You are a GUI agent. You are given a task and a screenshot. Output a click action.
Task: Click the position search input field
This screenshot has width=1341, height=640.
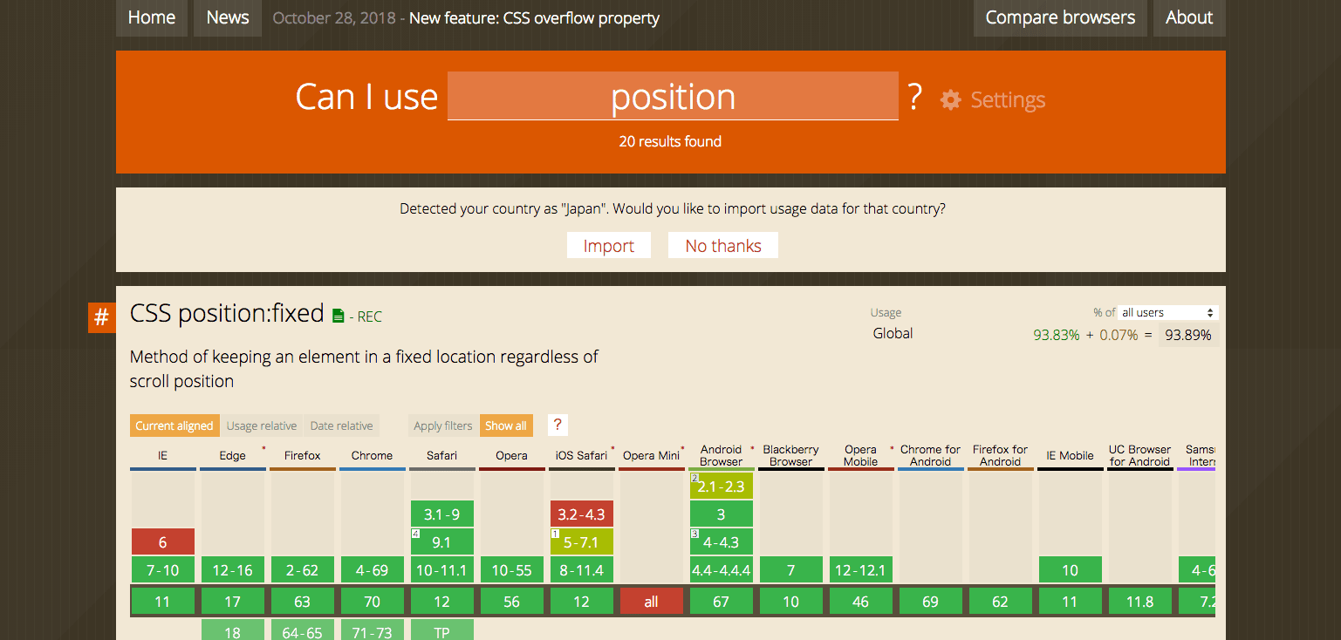point(673,96)
